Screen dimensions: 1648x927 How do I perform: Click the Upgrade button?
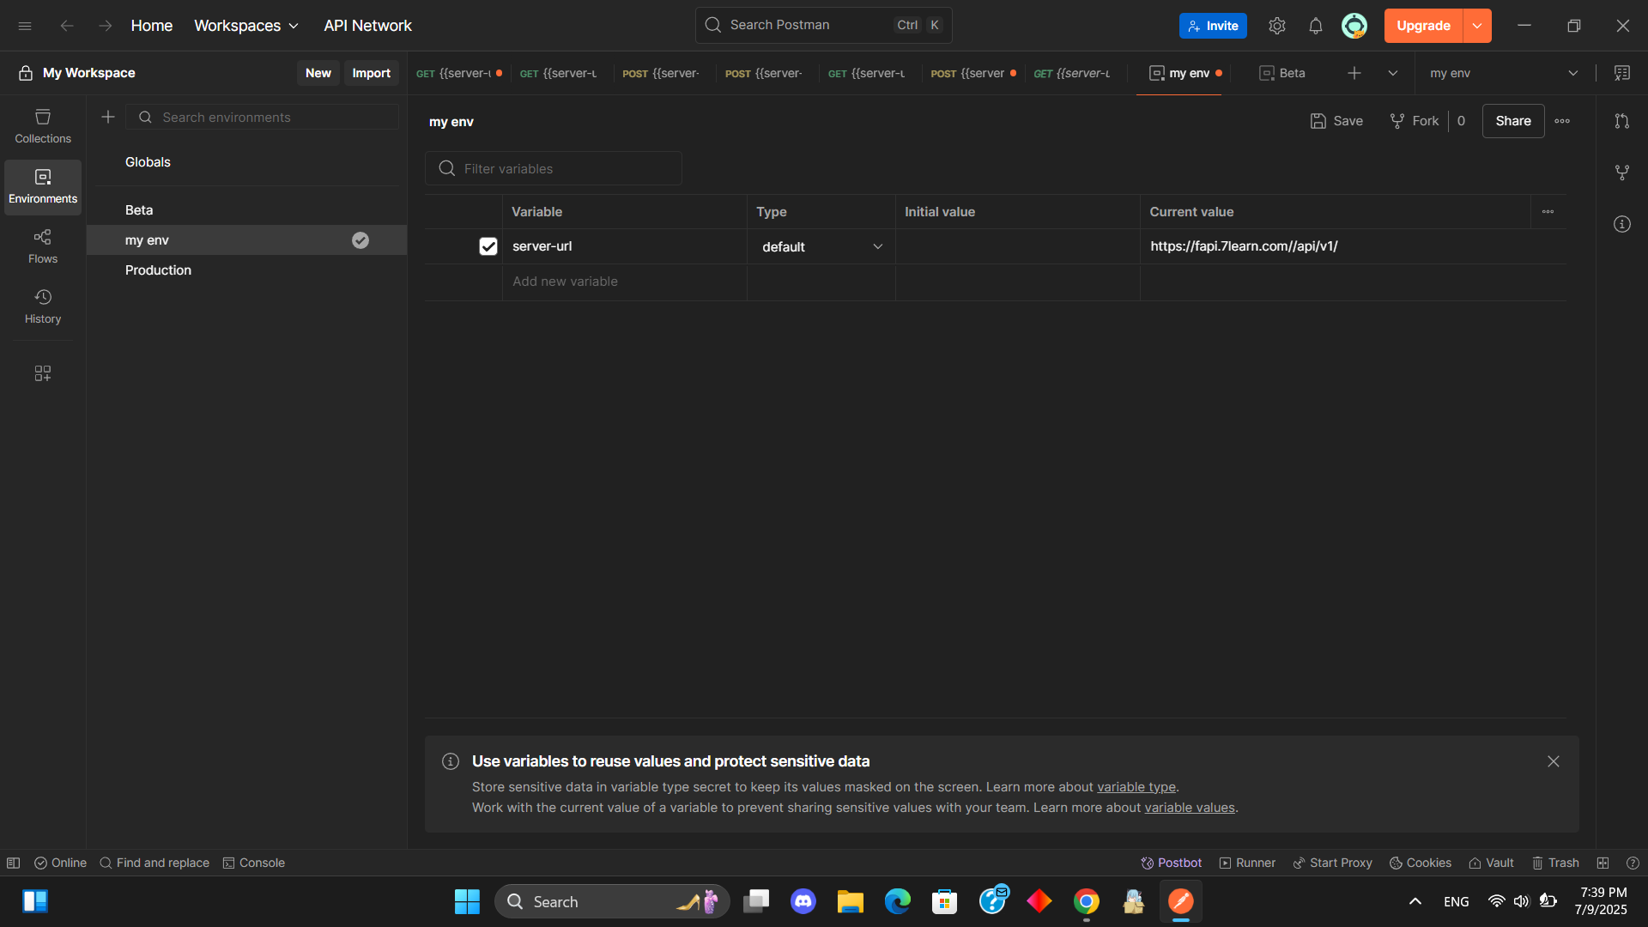coord(1424,26)
